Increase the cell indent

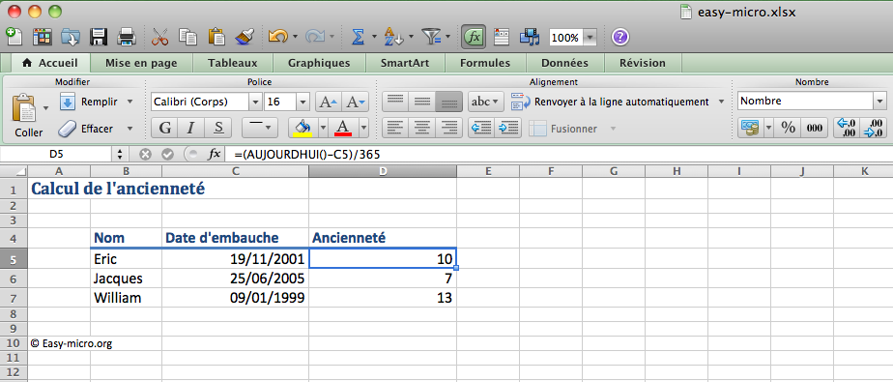pos(508,129)
